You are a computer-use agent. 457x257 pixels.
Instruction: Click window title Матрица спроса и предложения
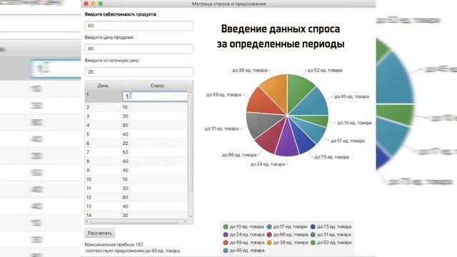pyautogui.click(x=228, y=4)
